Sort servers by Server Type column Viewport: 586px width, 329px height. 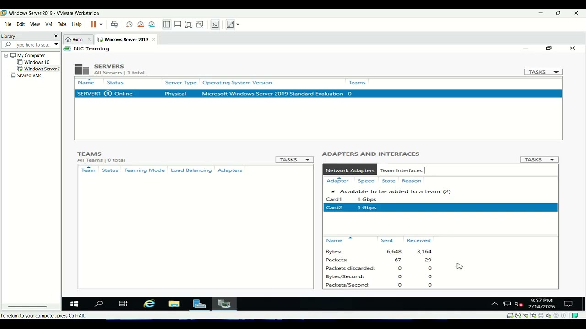click(x=180, y=83)
